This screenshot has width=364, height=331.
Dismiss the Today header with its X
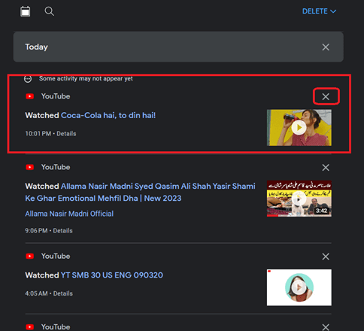coord(326,47)
